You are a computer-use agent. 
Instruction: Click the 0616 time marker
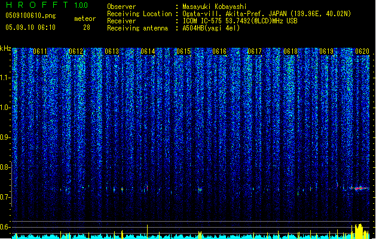(x=219, y=51)
